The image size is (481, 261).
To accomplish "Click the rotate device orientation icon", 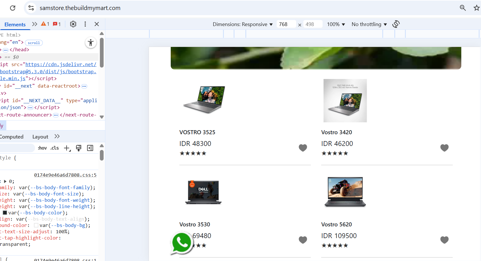I will (x=396, y=24).
